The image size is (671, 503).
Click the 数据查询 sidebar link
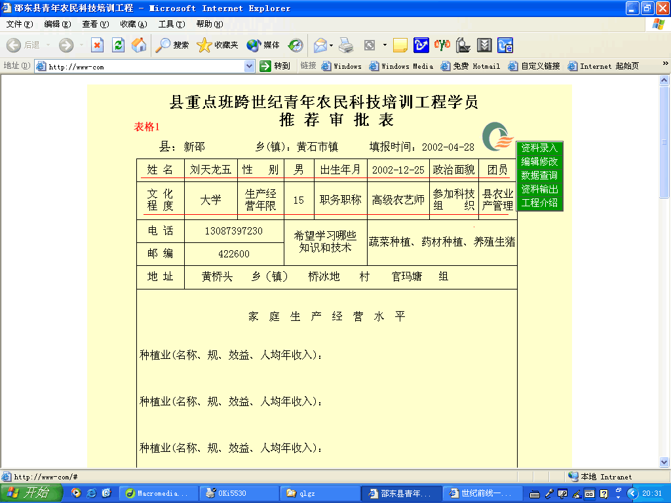(539, 176)
